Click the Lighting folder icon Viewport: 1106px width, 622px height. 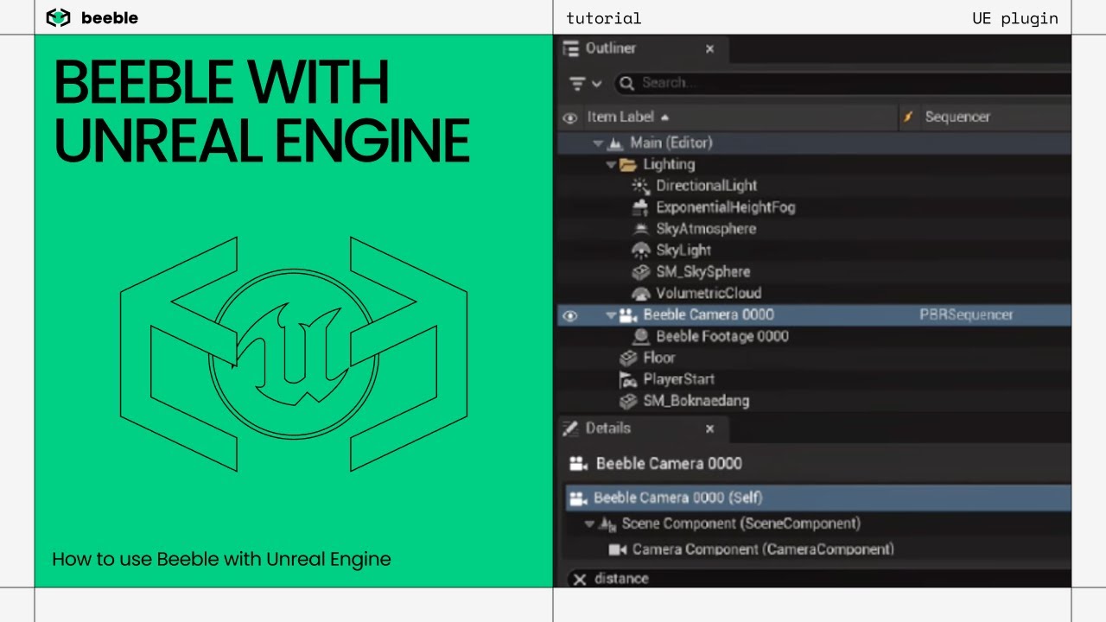click(628, 164)
